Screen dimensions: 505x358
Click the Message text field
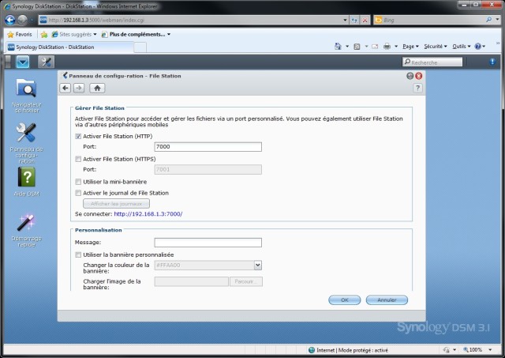pos(208,243)
